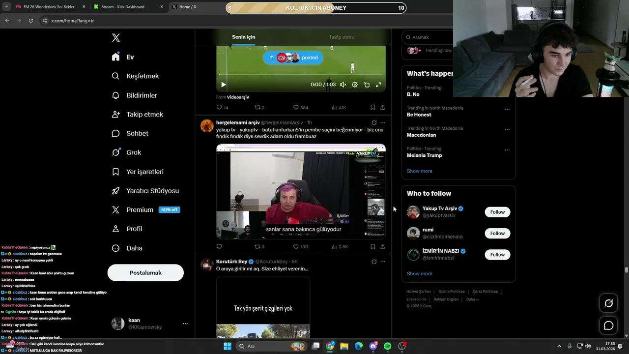Share the hergelemami arşiv post

point(383,247)
